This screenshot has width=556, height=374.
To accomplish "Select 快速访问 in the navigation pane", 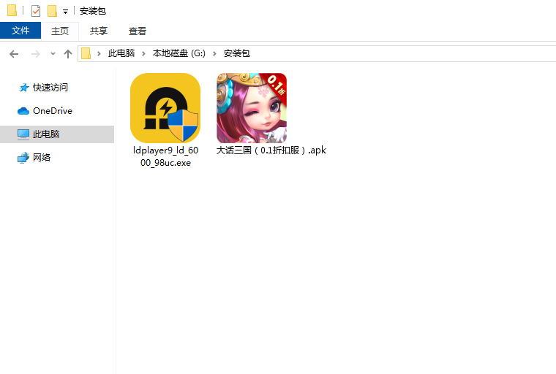I will (50, 87).
